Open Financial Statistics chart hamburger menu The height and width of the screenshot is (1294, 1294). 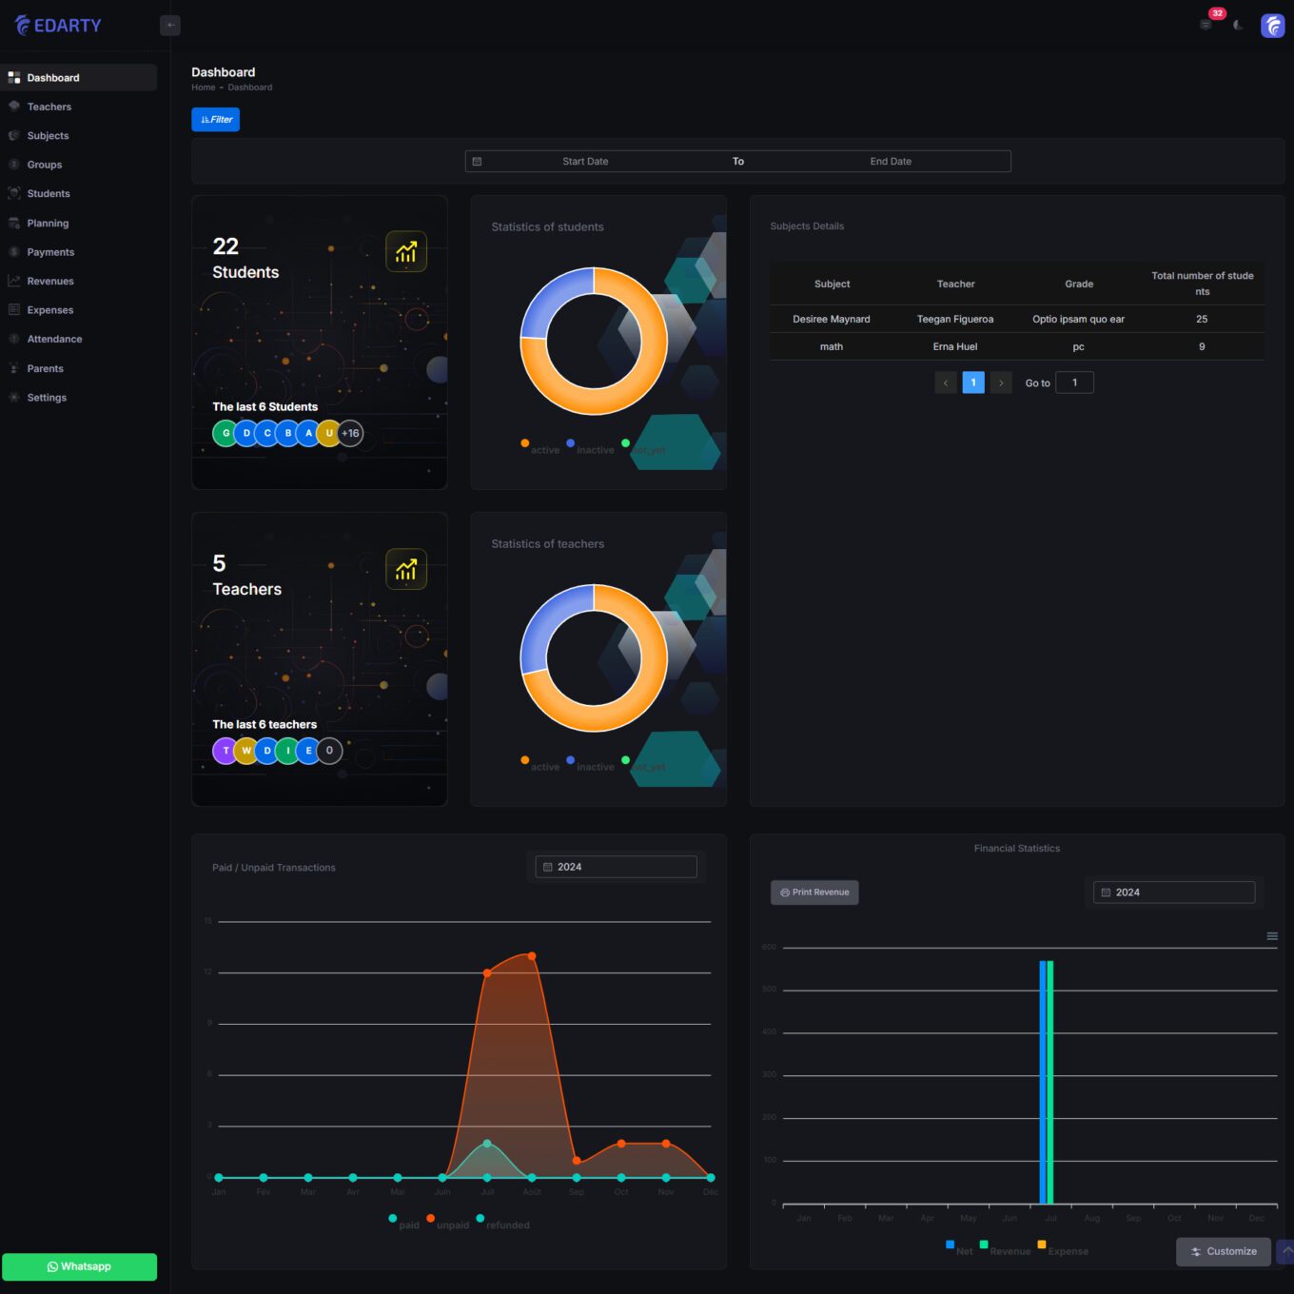[x=1271, y=936]
